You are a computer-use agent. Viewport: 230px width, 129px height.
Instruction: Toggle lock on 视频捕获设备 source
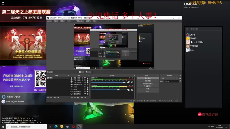pyautogui.click(x=88, y=85)
